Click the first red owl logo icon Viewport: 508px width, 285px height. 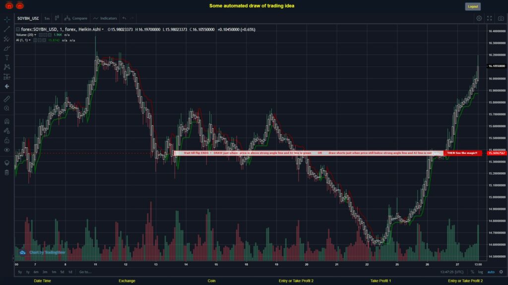9,5
